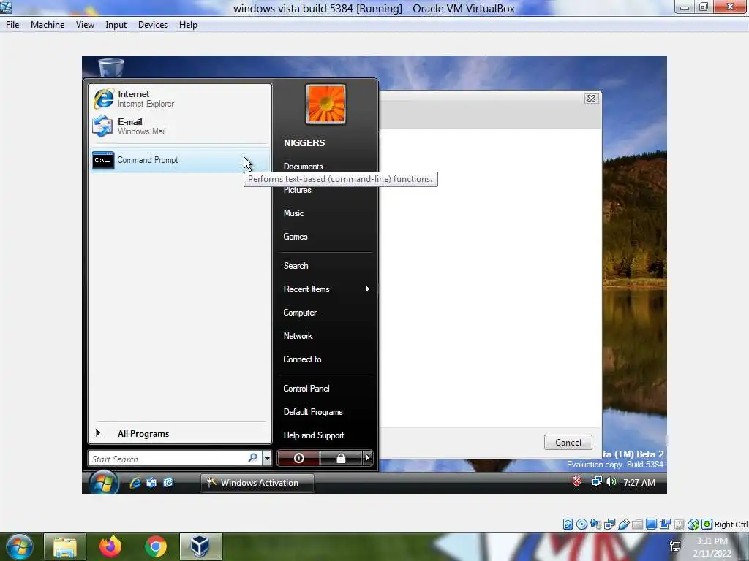
Task: Focus the Start Search input field
Action: pos(170,459)
